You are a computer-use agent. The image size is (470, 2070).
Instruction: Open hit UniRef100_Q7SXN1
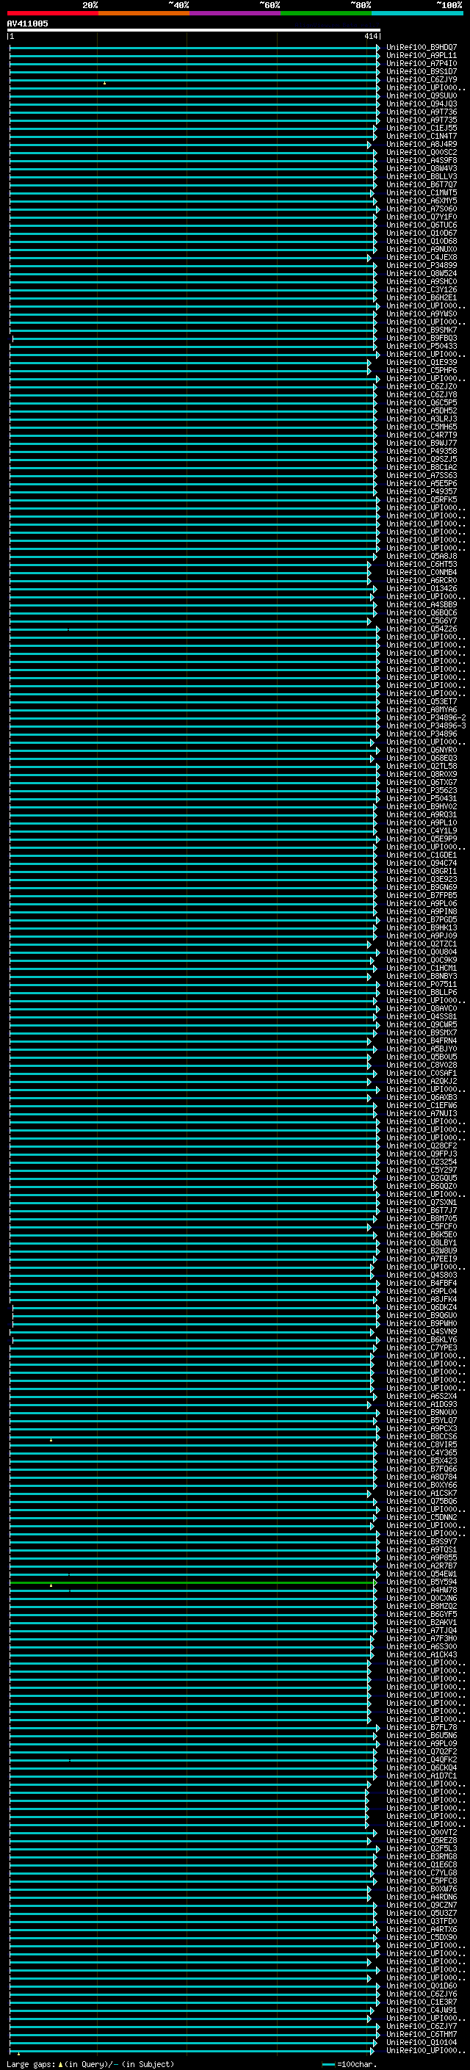point(422,1203)
